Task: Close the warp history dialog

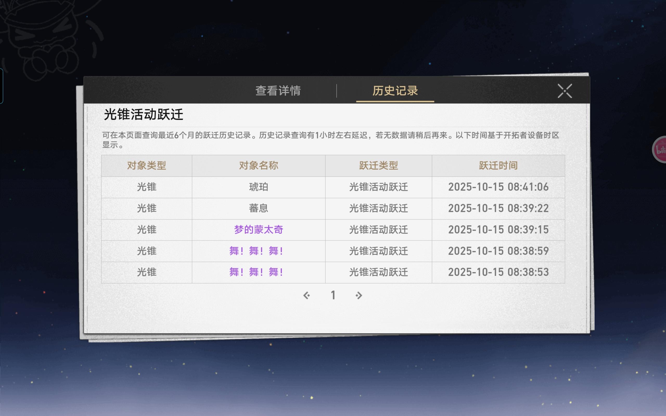Action: 565,91
